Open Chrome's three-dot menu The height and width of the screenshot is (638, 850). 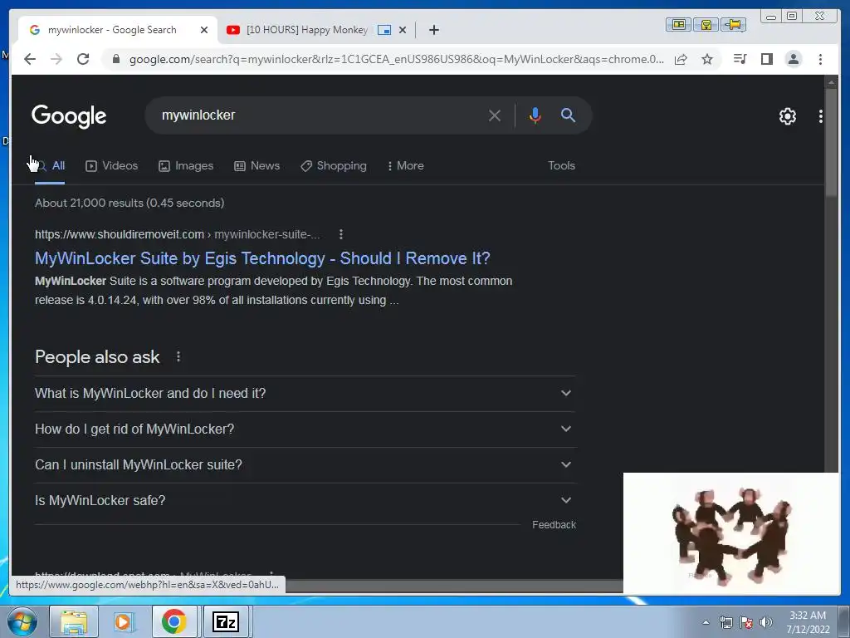pyautogui.click(x=820, y=59)
